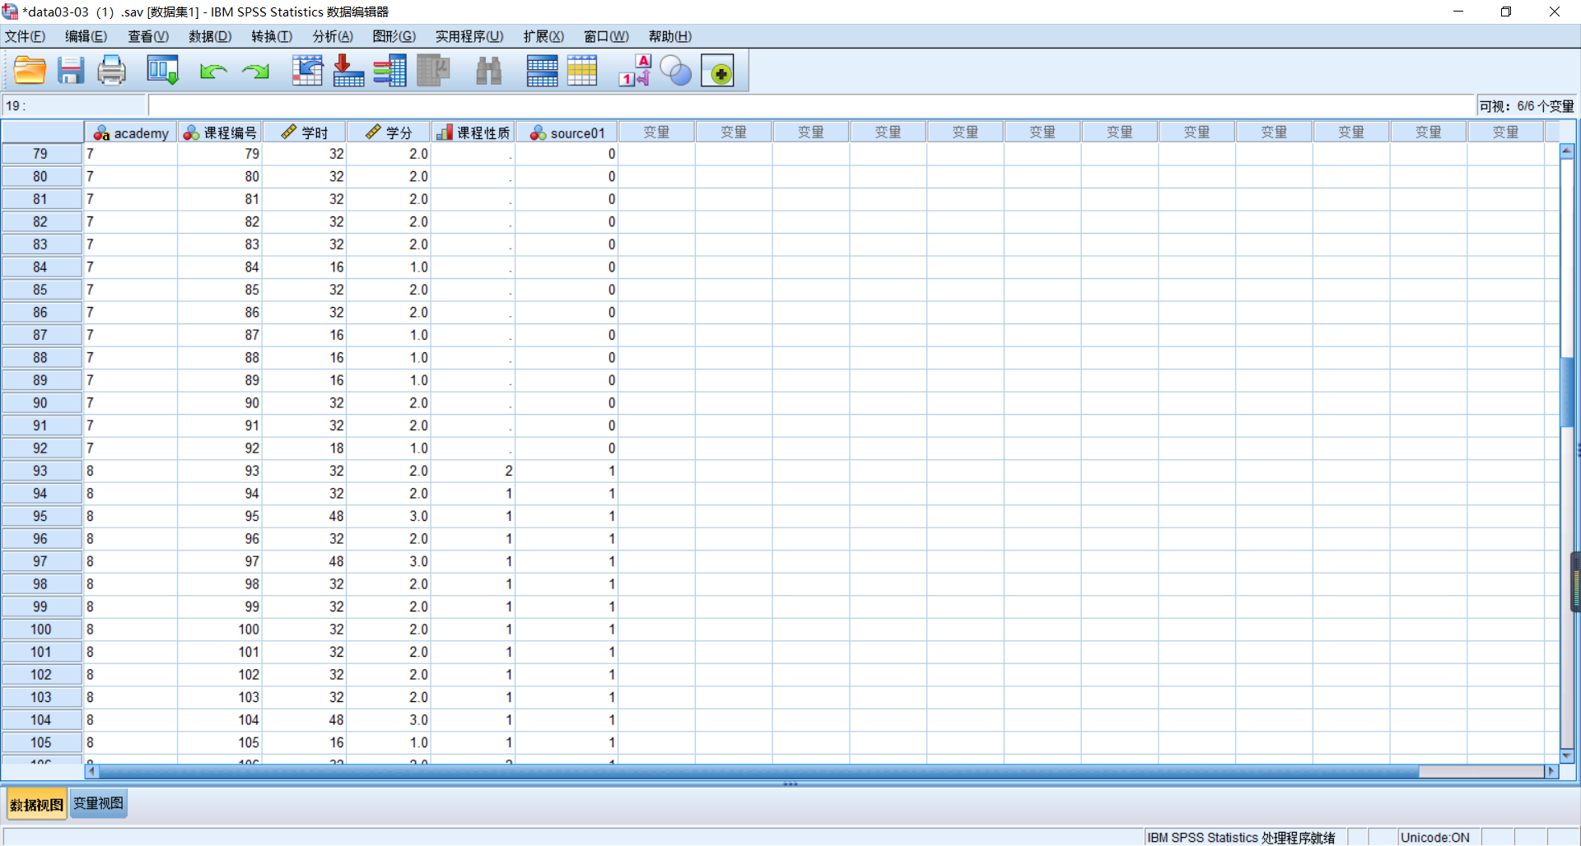Select the 课程编号 column header
This screenshot has height=846, width=1581.
[x=220, y=132]
